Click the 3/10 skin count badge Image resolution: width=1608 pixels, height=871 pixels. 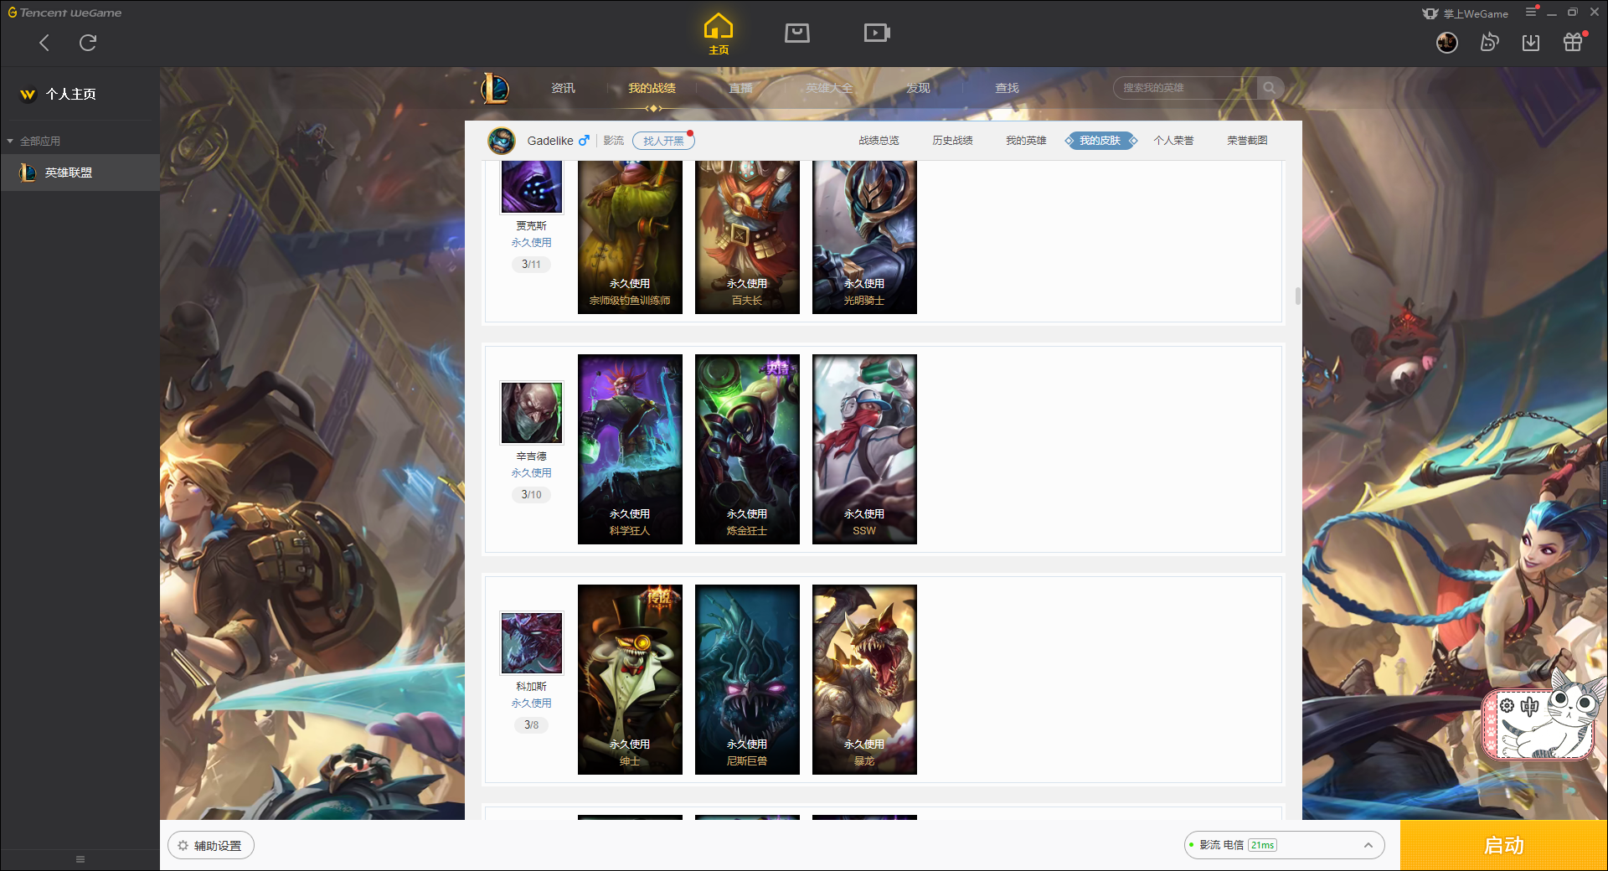(531, 495)
